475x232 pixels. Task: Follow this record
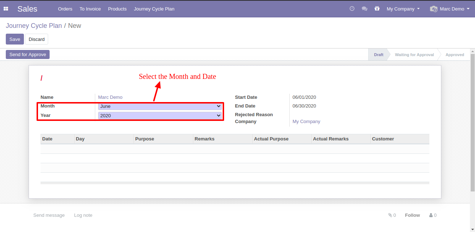point(412,215)
